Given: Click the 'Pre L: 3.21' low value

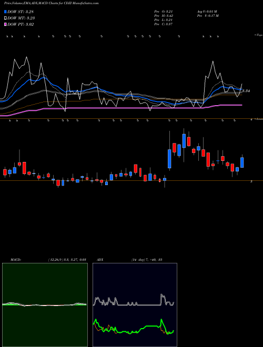Looking at the screenshot, I should 164,20.
